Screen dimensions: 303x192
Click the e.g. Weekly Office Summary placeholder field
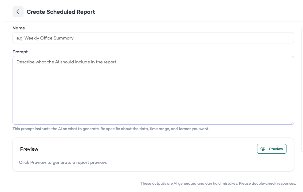[x=153, y=38]
